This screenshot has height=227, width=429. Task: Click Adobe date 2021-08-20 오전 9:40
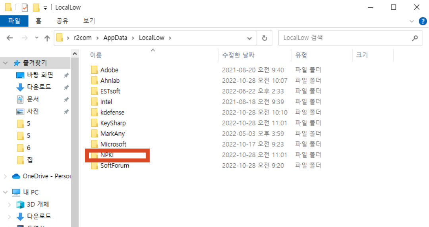pyautogui.click(x=253, y=70)
